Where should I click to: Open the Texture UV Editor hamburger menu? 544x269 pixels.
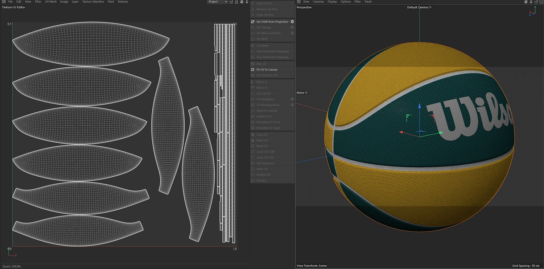[4, 2]
